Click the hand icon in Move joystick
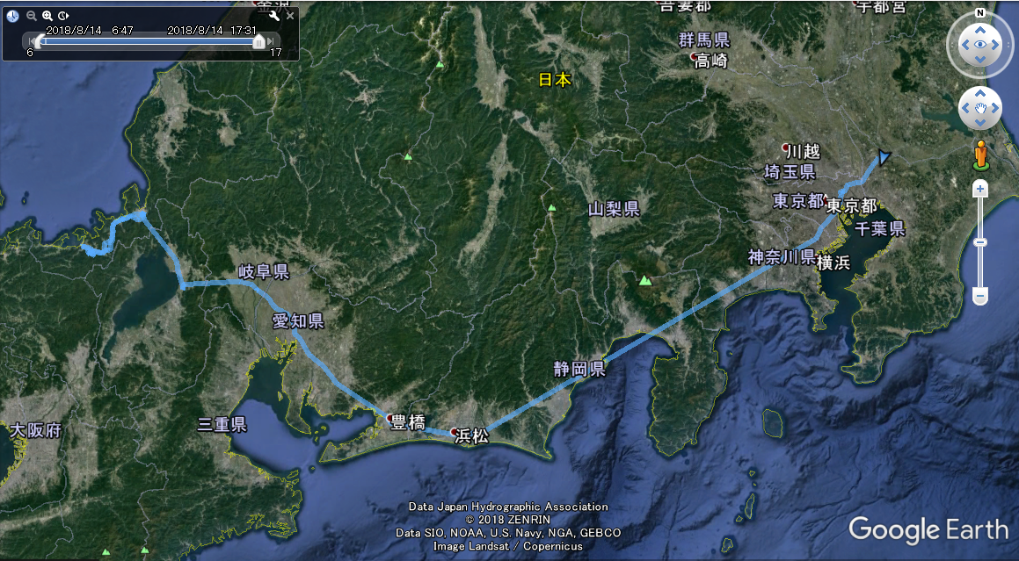This screenshot has height=561, width=1019. click(x=980, y=109)
